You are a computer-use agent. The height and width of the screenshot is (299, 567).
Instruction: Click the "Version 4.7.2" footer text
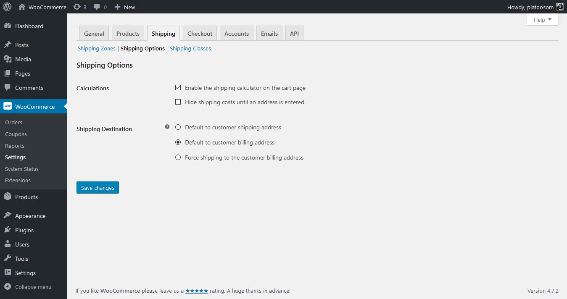pos(543,291)
